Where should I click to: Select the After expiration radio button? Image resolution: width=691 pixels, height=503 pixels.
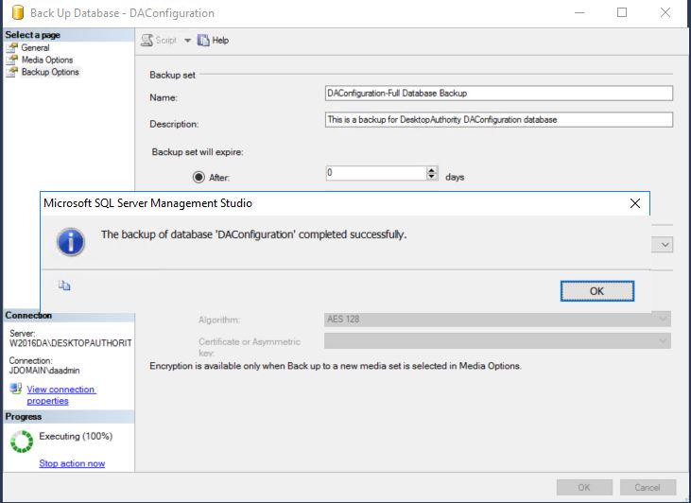click(x=199, y=177)
